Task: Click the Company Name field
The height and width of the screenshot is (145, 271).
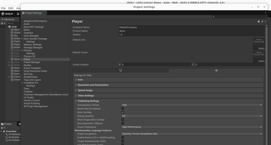Action: [192, 27]
